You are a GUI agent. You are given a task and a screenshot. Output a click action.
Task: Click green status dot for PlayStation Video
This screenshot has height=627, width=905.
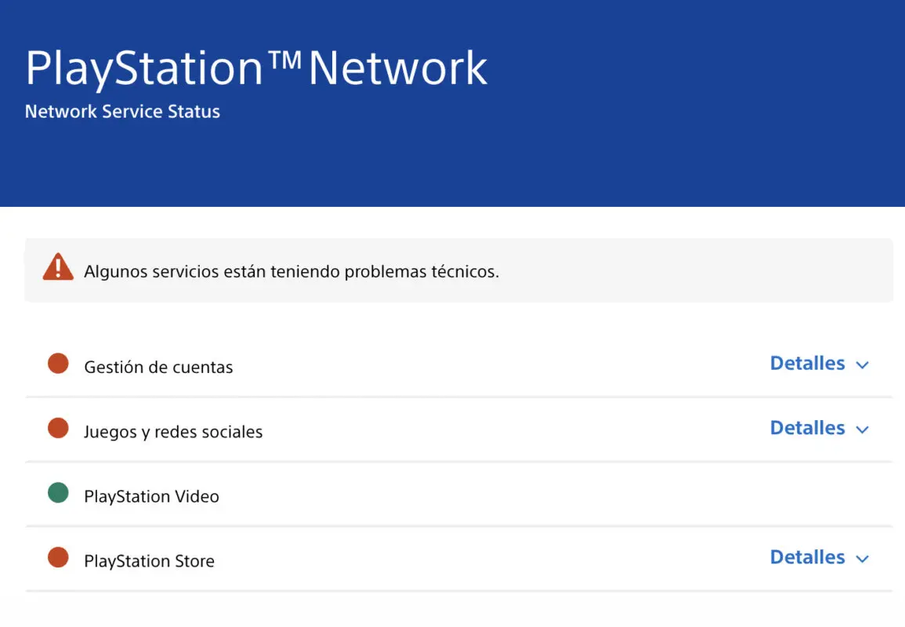tap(58, 493)
